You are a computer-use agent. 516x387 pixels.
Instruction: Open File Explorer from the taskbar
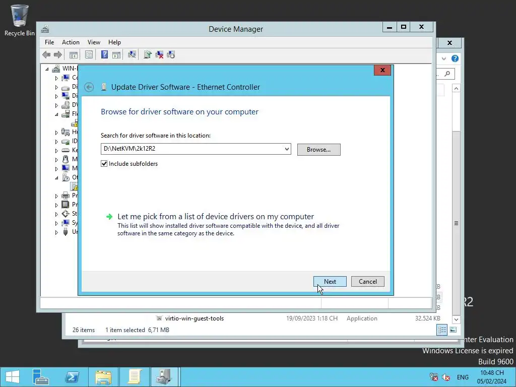pyautogui.click(x=103, y=377)
